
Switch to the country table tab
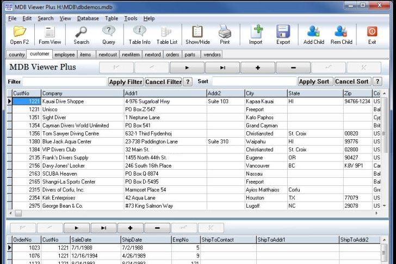point(17,55)
